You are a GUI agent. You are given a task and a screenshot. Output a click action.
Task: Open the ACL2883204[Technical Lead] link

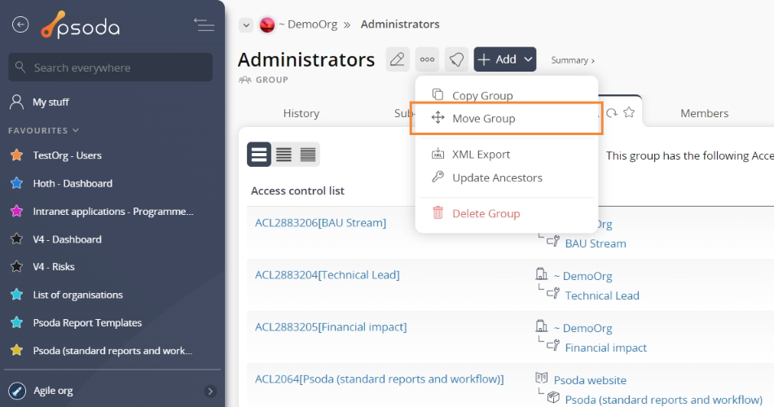coord(328,275)
